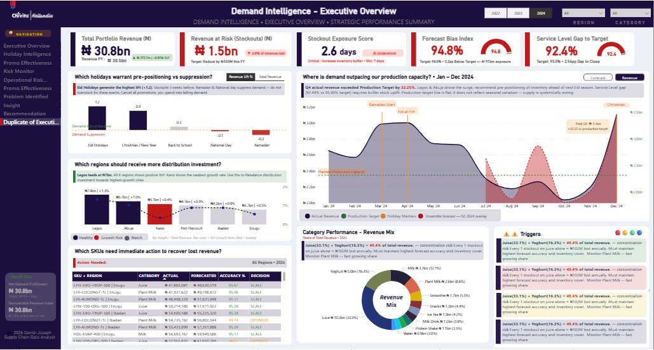Click the Healthy legend marker
Screen dimensions: 654x350
click(x=76, y=238)
